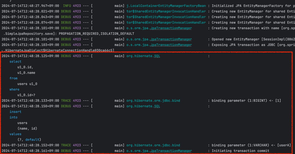This screenshot has width=295, height=154.
Task: Click '(name, id)' column list
Action: [x=27, y=128]
